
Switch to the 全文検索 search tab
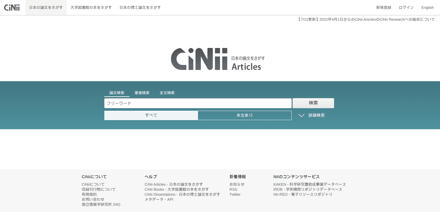click(167, 93)
